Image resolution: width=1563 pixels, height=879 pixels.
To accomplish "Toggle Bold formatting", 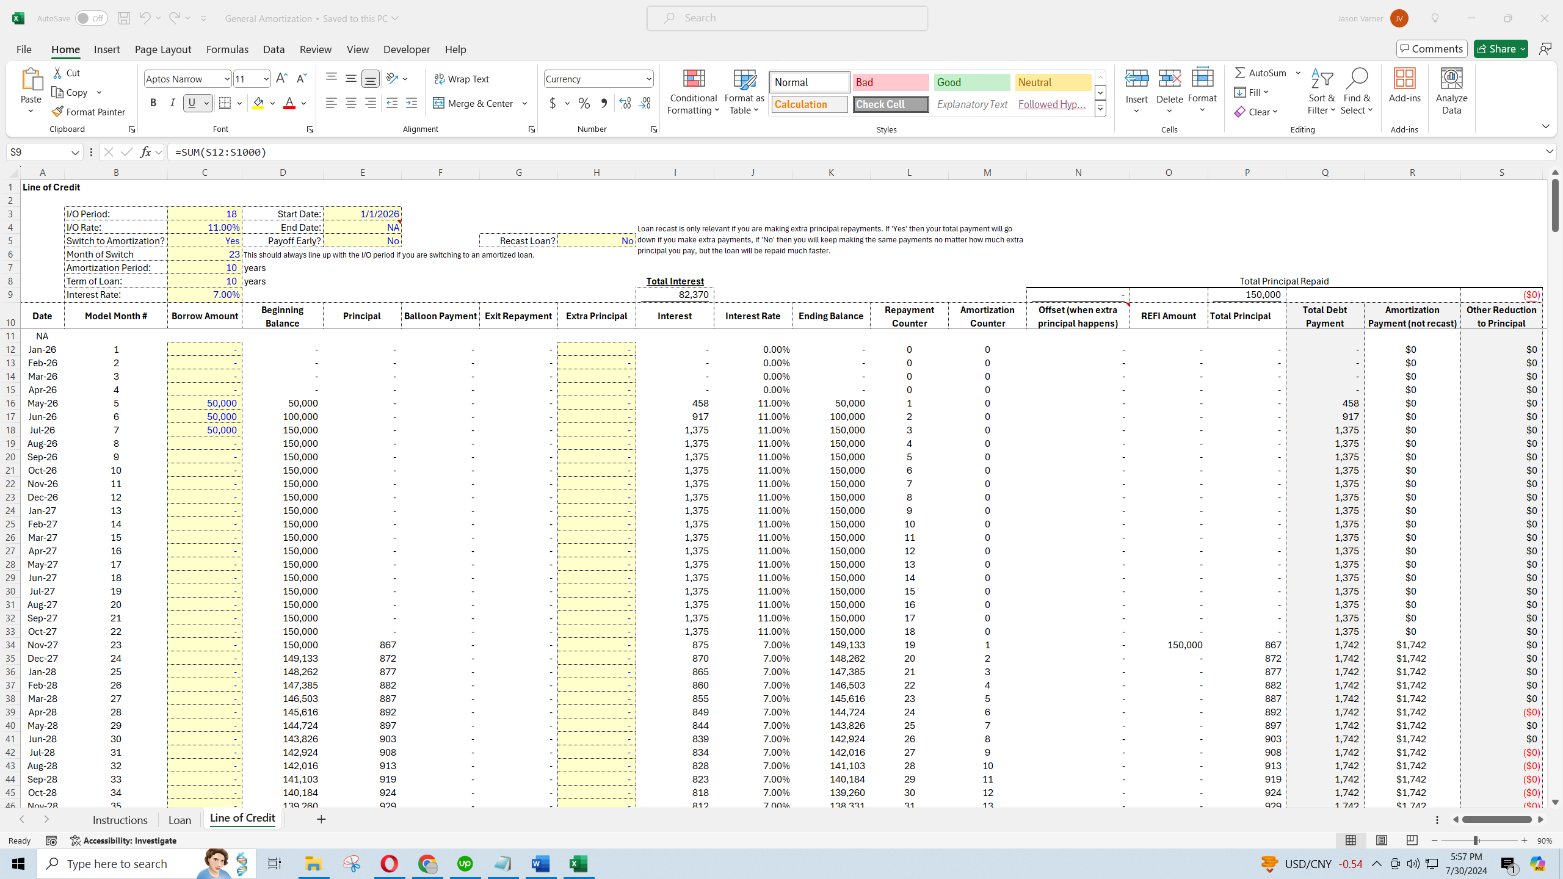I will [153, 103].
